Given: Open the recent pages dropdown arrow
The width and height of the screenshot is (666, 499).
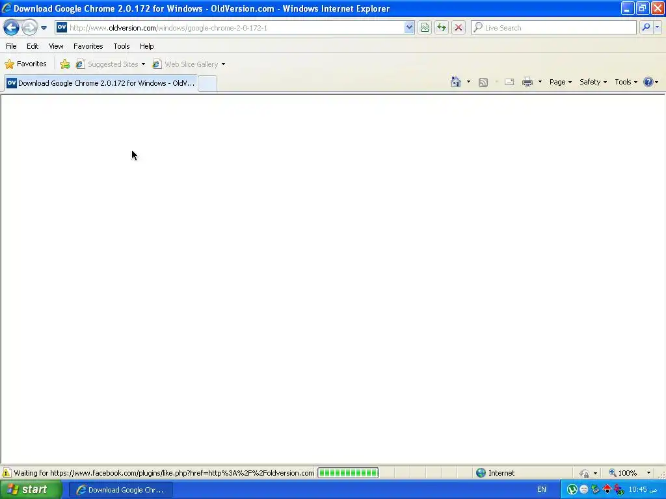Looking at the screenshot, I should click(44, 28).
